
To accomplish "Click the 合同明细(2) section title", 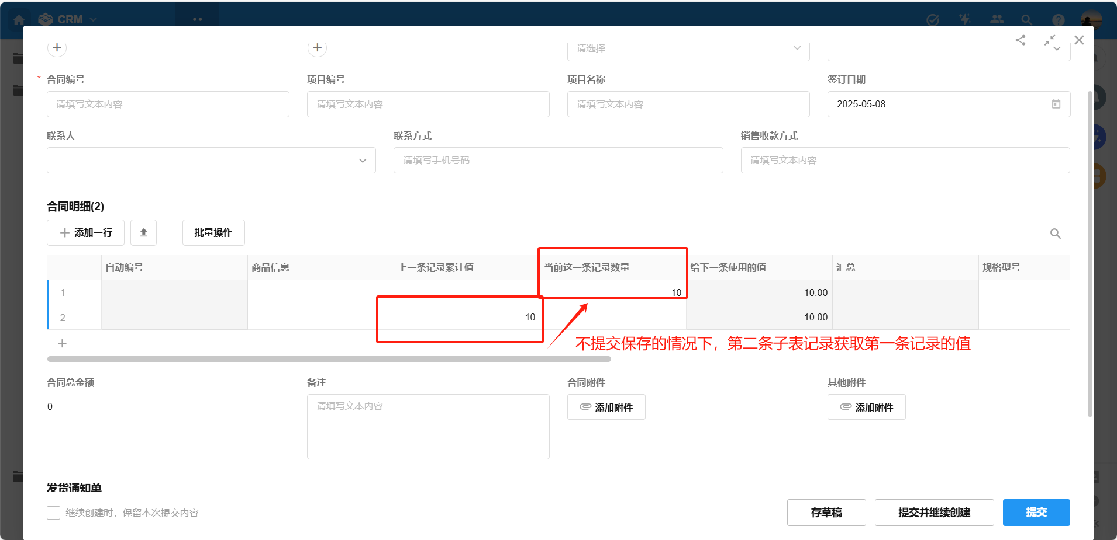I will (x=75, y=206).
